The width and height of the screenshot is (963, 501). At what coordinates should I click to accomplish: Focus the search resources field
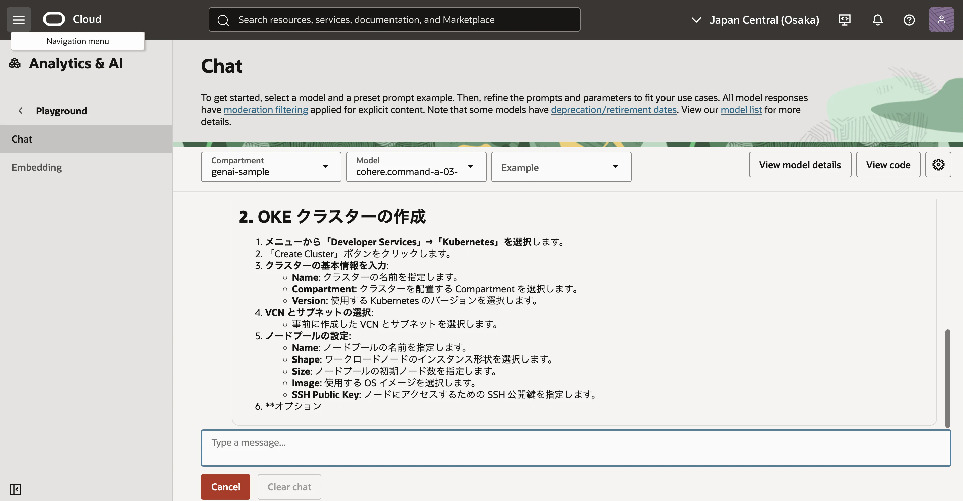click(x=395, y=19)
